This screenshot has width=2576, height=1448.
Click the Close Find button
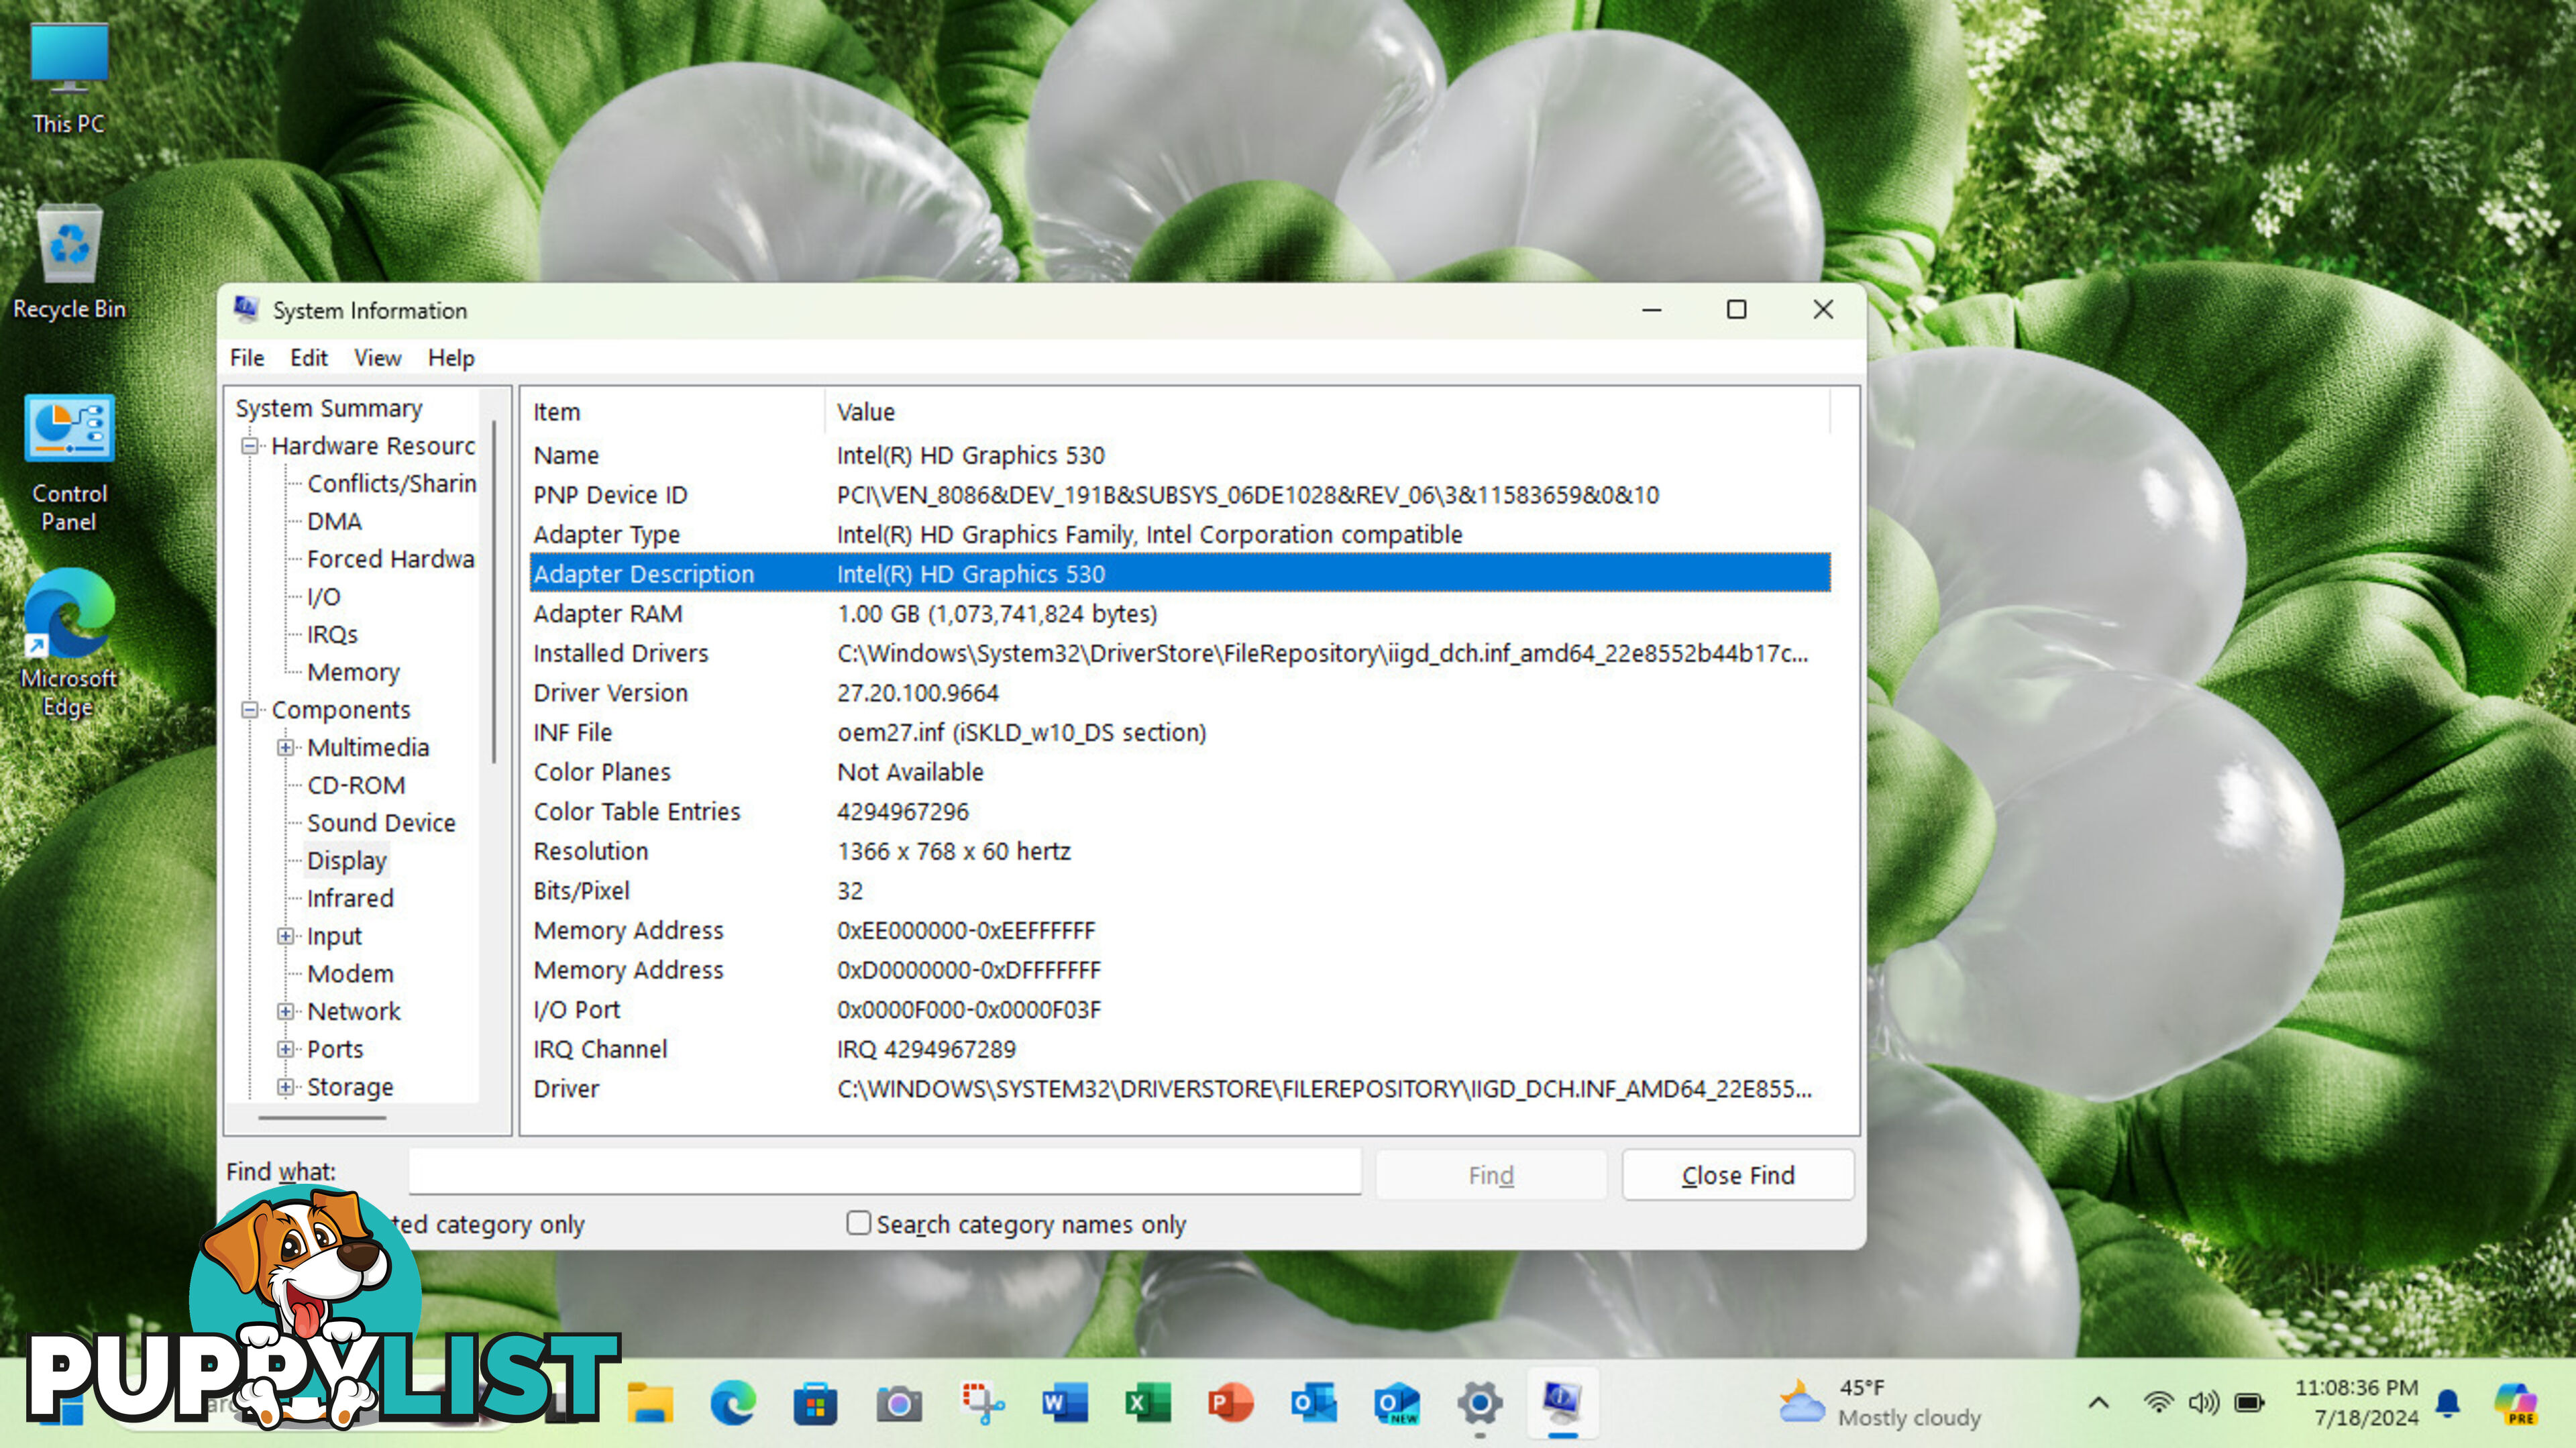tap(1738, 1175)
